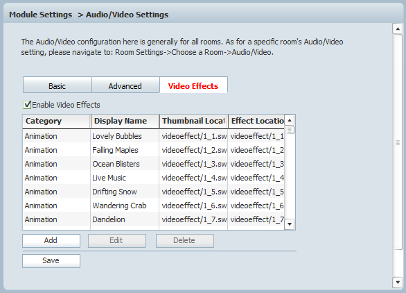Save the video effects settings
The image size is (406, 293).
pos(51,261)
